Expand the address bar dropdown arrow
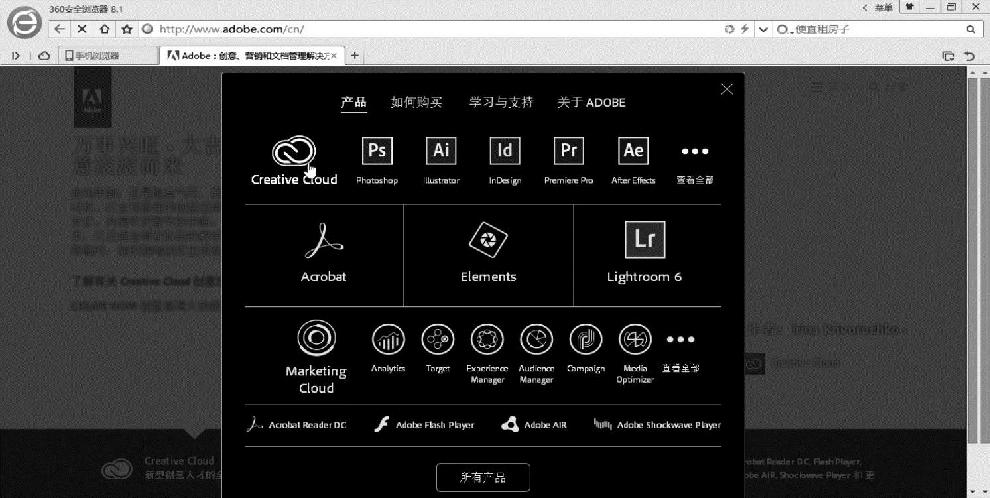Viewport: 990px width, 498px height. (763, 29)
